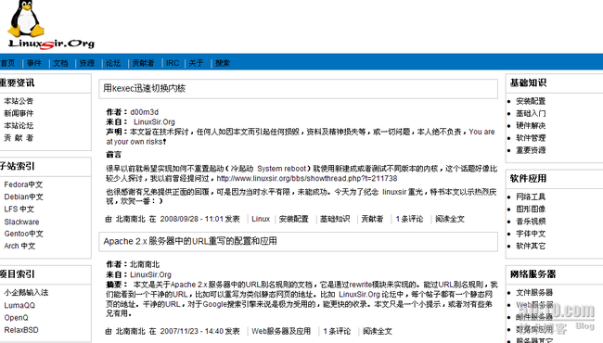Image resolution: width=603 pixels, height=343 pixels.
Task: Open 搜索 in the navigation bar
Action: point(223,63)
